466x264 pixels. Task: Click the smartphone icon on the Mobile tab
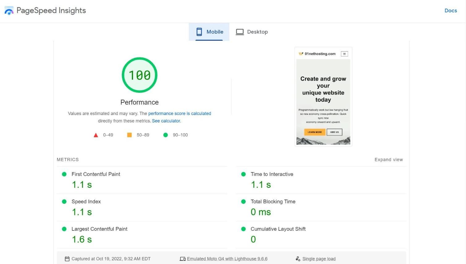pyautogui.click(x=199, y=31)
